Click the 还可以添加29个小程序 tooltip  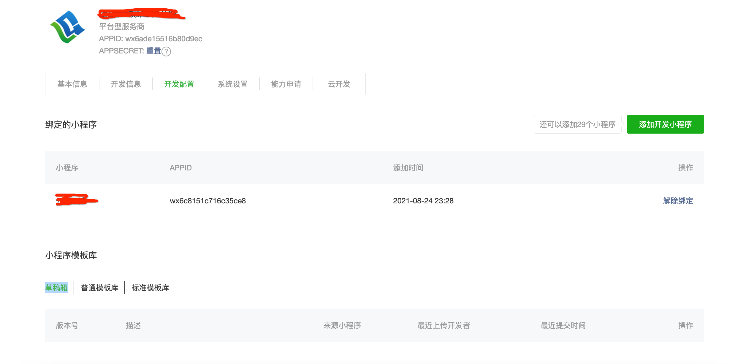pos(577,124)
